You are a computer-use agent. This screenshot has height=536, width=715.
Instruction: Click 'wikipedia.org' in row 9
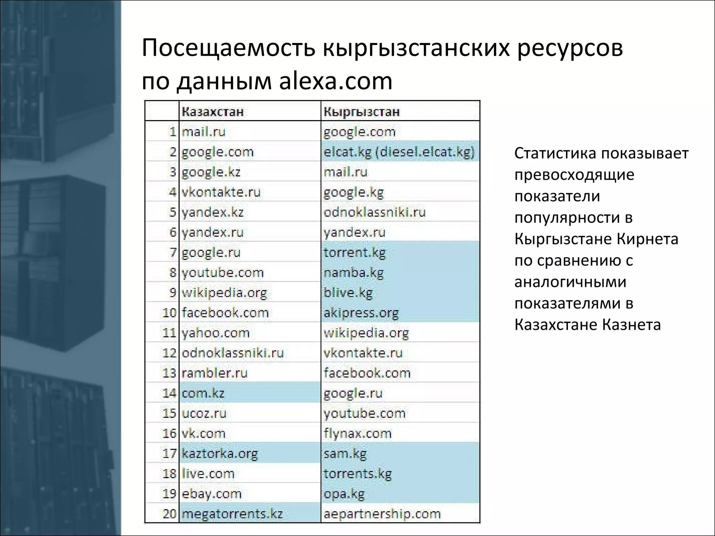click(250, 292)
